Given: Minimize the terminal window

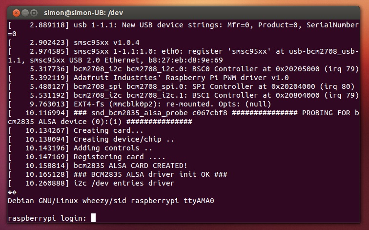Looking at the screenshot, I should 25,13.
